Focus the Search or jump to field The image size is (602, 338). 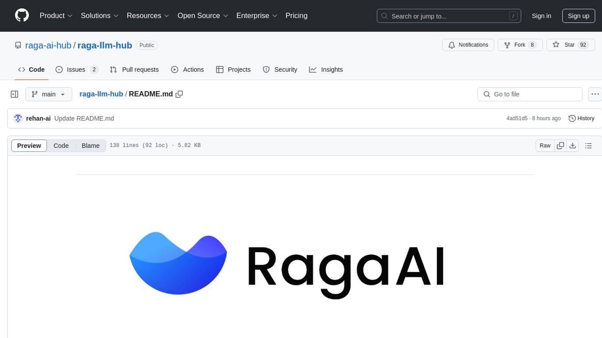point(449,16)
